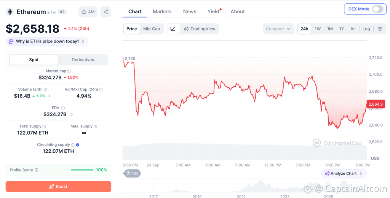Open the Compare dropdown
390x198 pixels.
(278, 29)
